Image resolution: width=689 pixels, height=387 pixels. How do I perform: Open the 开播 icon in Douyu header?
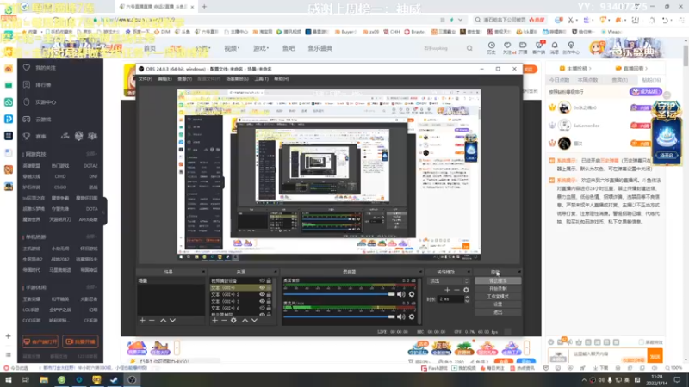523,47
